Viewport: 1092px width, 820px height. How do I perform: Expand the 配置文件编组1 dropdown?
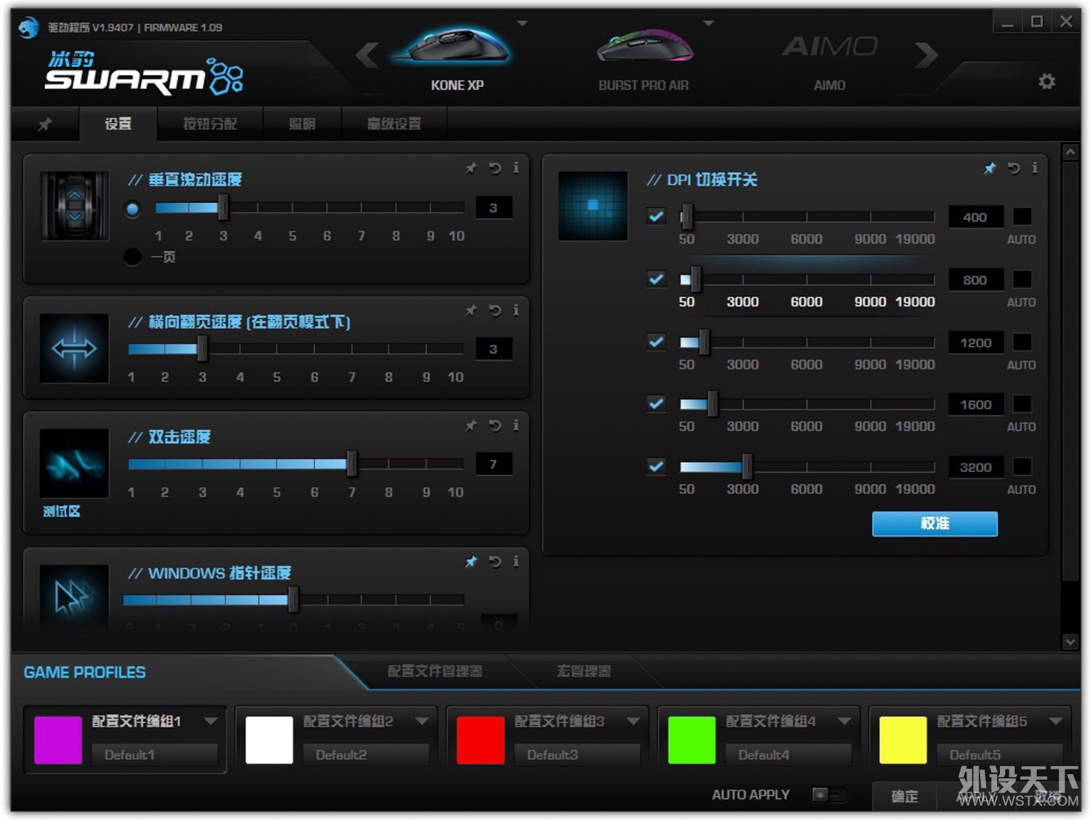pyautogui.click(x=210, y=721)
